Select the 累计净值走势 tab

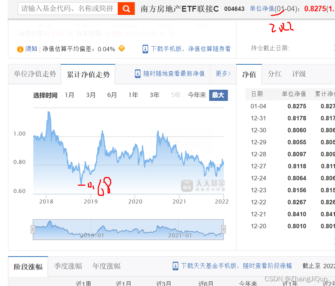pos(88,74)
